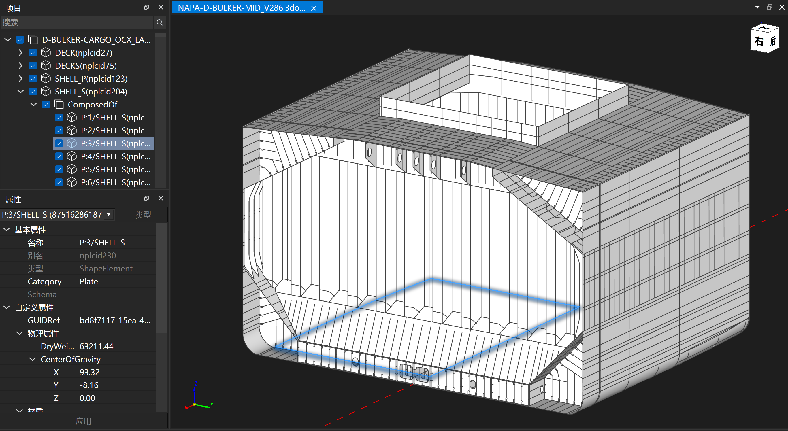Click the 类型 type button
This screenshot has height=431, width=788.
click(143, 215)
